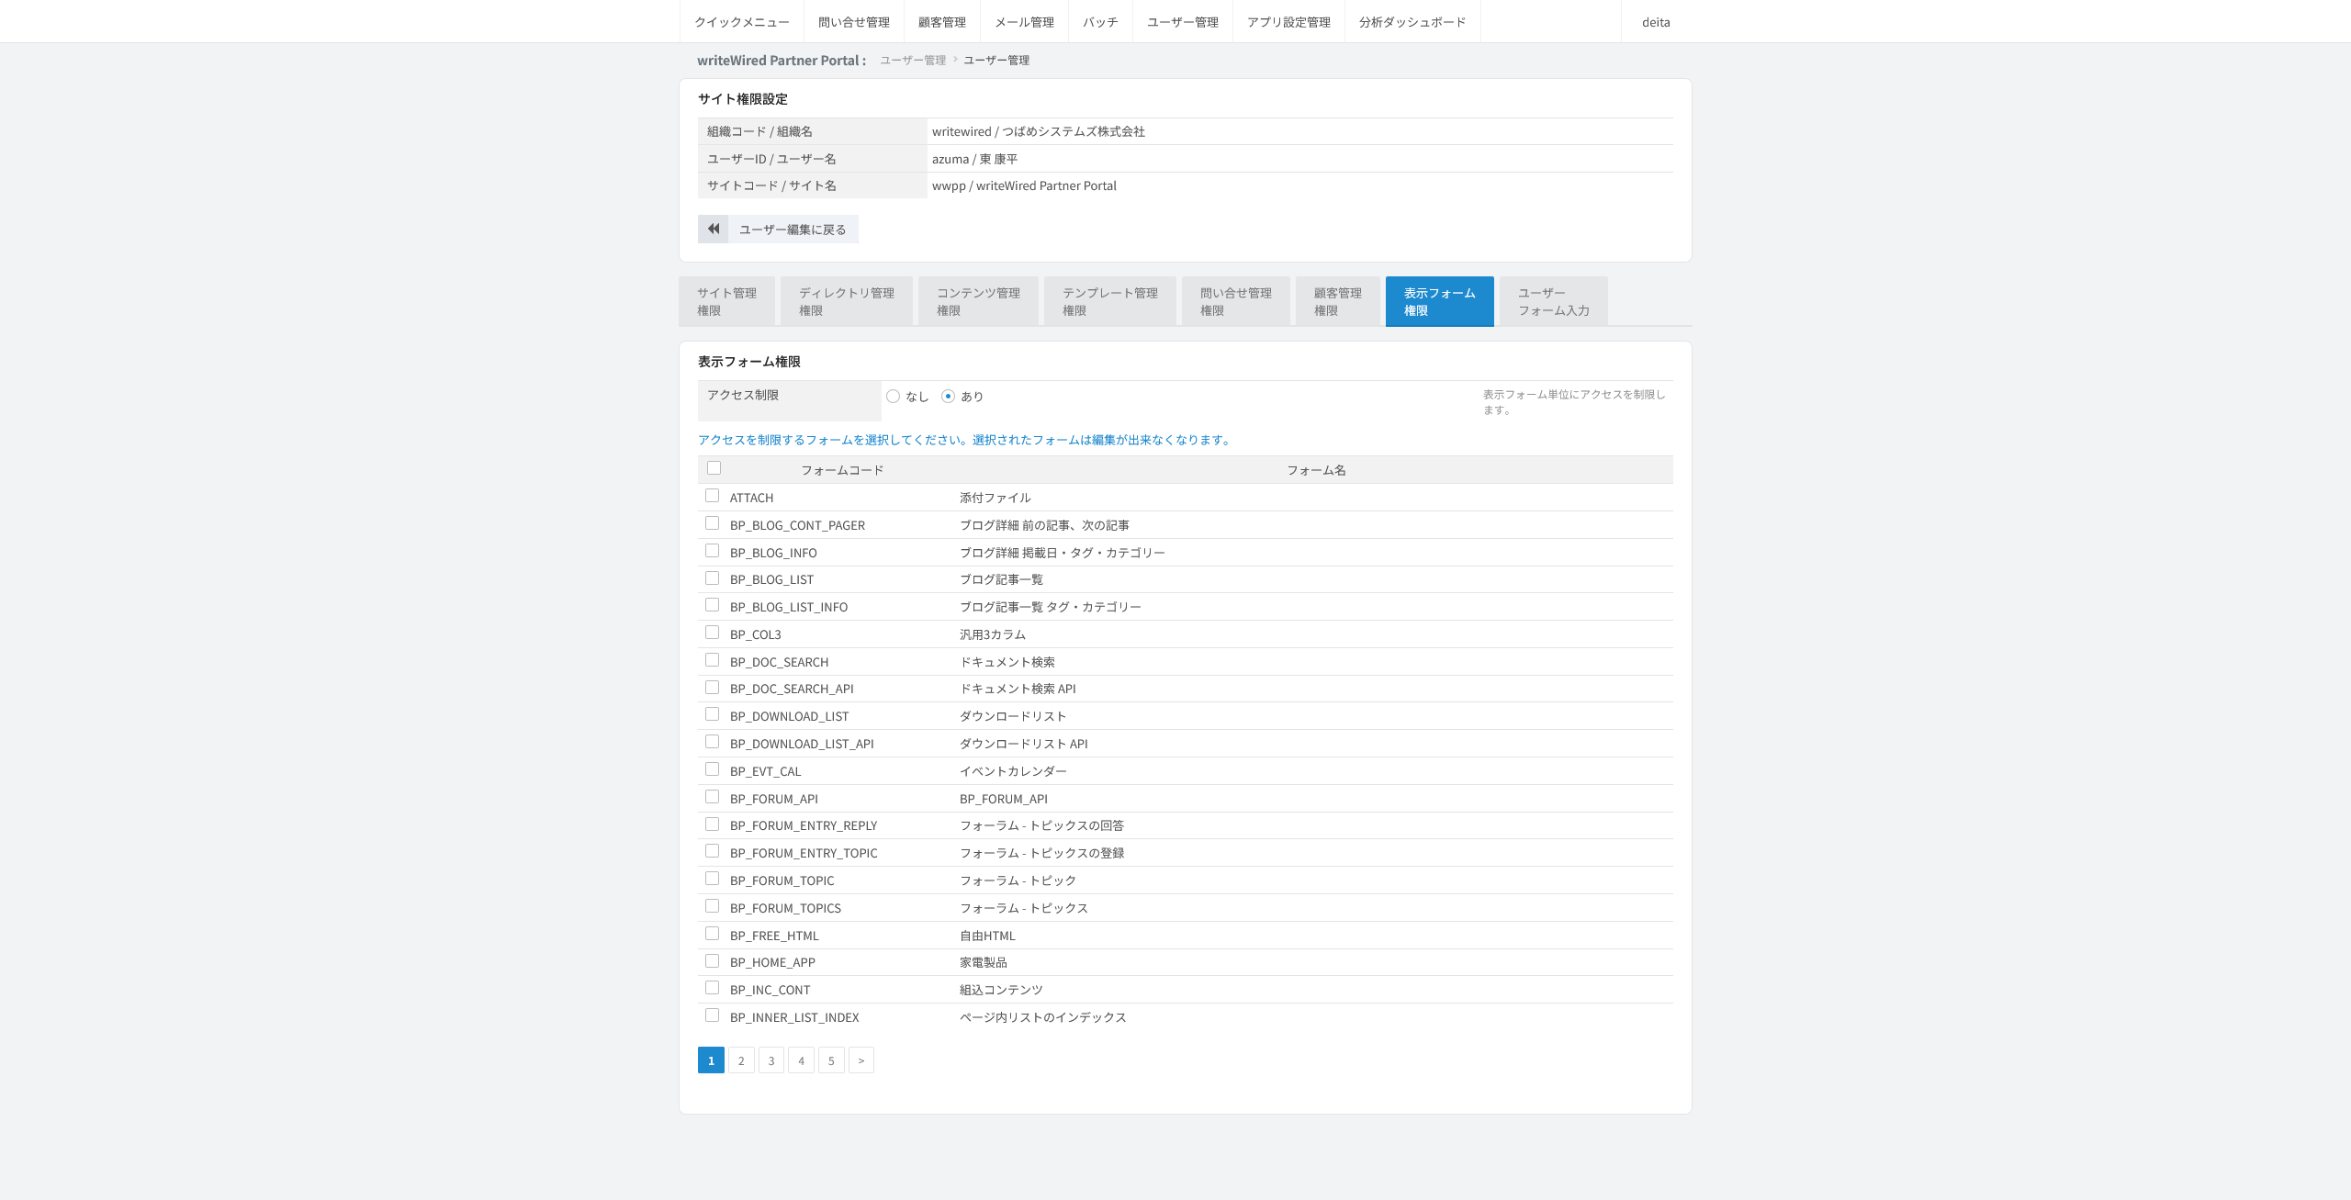The image size is (2351, 1200).
Task: Open 問い合せ管理 top menu
Action: coord(854,22)
